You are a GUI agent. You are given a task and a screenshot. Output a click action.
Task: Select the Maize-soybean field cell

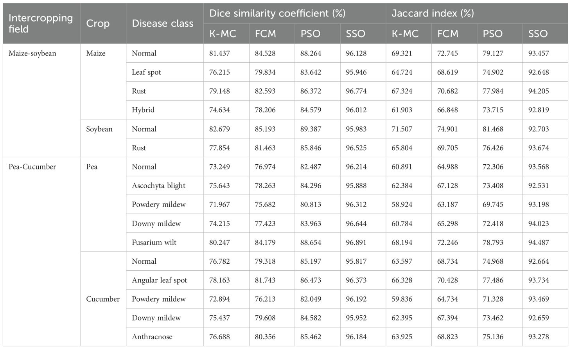pos(32,54)
